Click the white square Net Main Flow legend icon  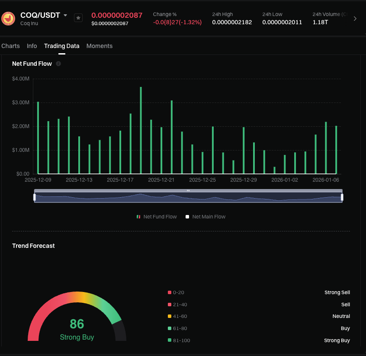coord(188,216)
